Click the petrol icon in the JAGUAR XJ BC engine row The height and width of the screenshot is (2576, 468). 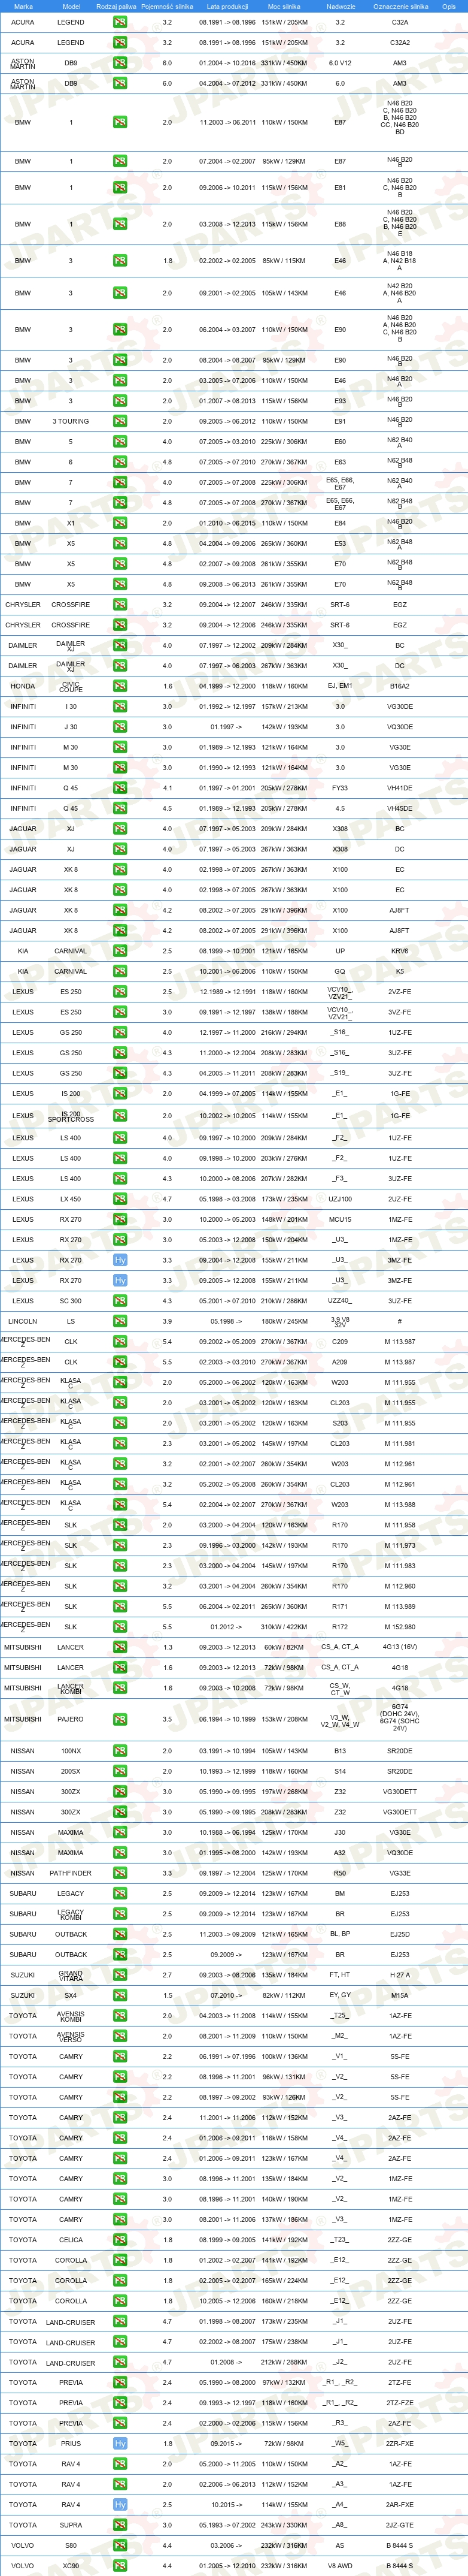point(120,829)
